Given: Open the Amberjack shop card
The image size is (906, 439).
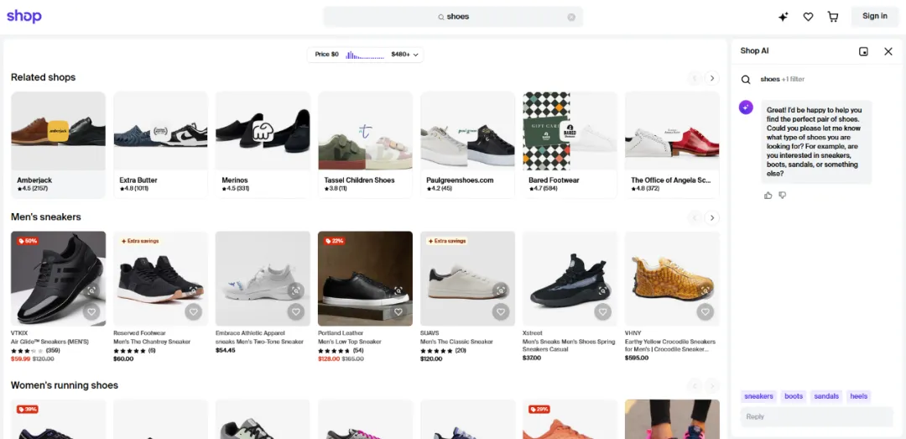Looking at the screenshot, I should (59, 144).
